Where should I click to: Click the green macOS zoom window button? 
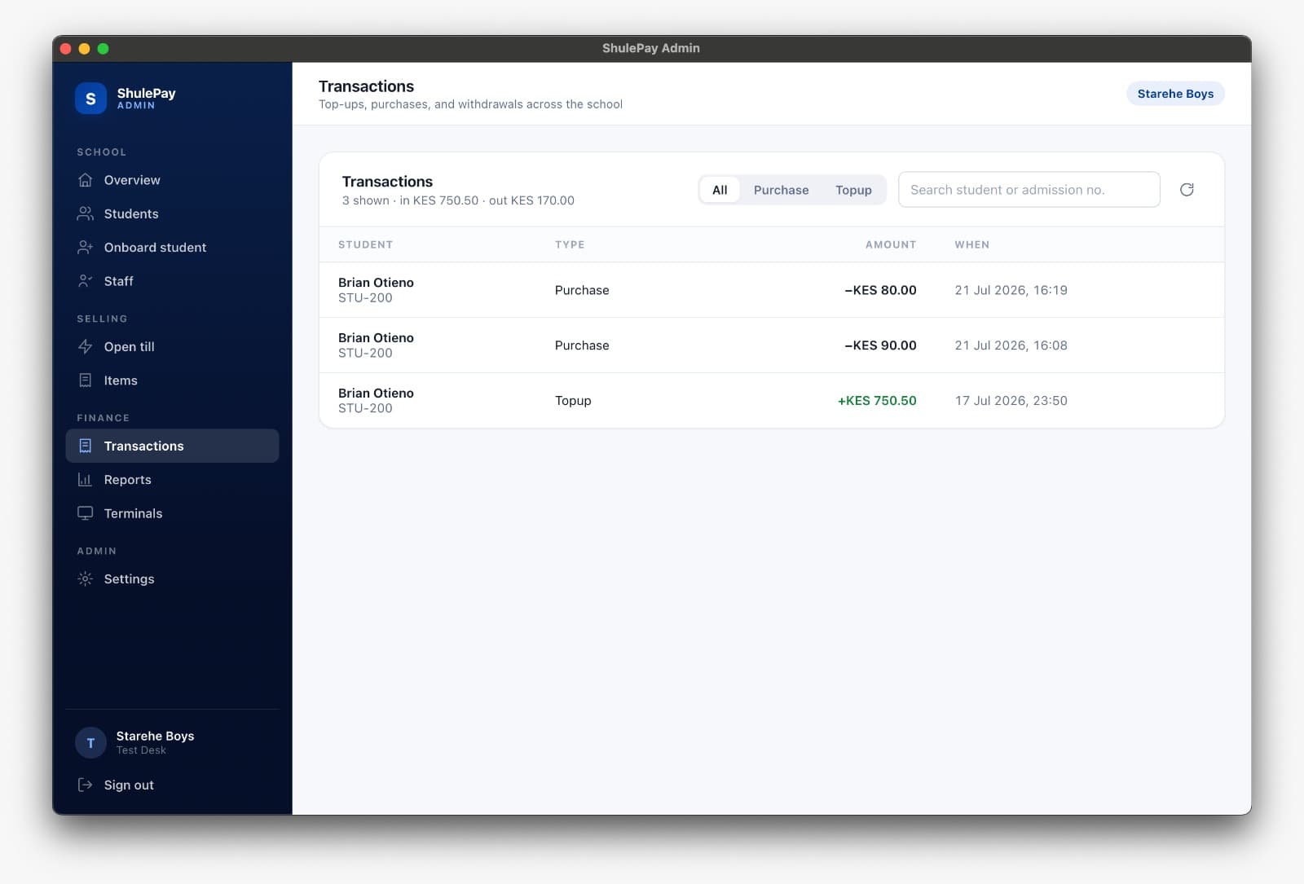[x=103, y=48]
